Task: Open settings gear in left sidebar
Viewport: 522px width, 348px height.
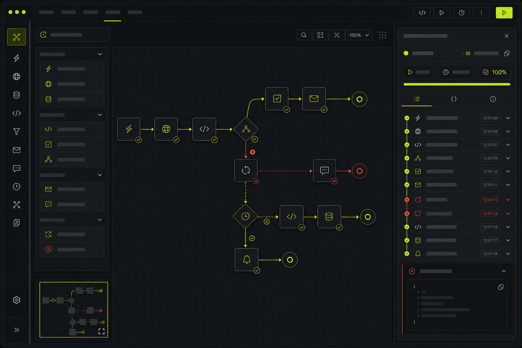Action: 16,300
